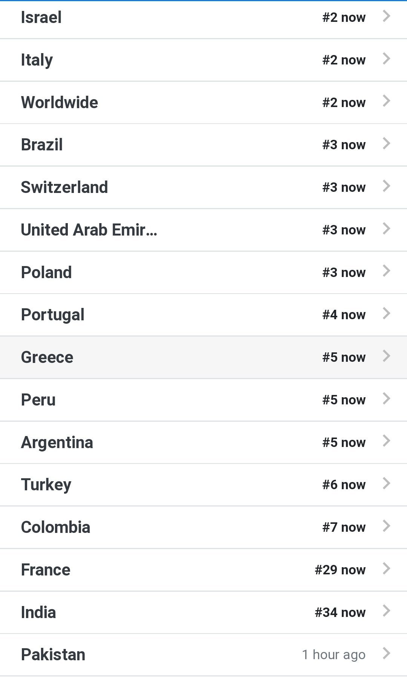Screen dimensions: 407x681
Task: Tap the Greece row arrow icon
Action: [x=386, y=356]
